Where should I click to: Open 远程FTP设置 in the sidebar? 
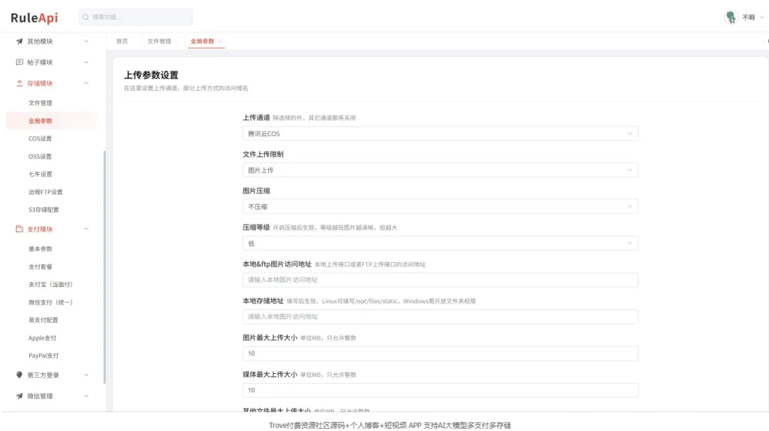pyautogui.click(x=46, y=191)
